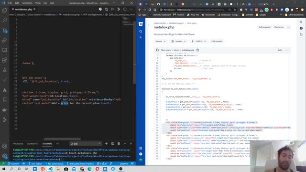Open VS Code menu bar overflow ellipsis
306x172 pixels.
(x=59, y=3)
